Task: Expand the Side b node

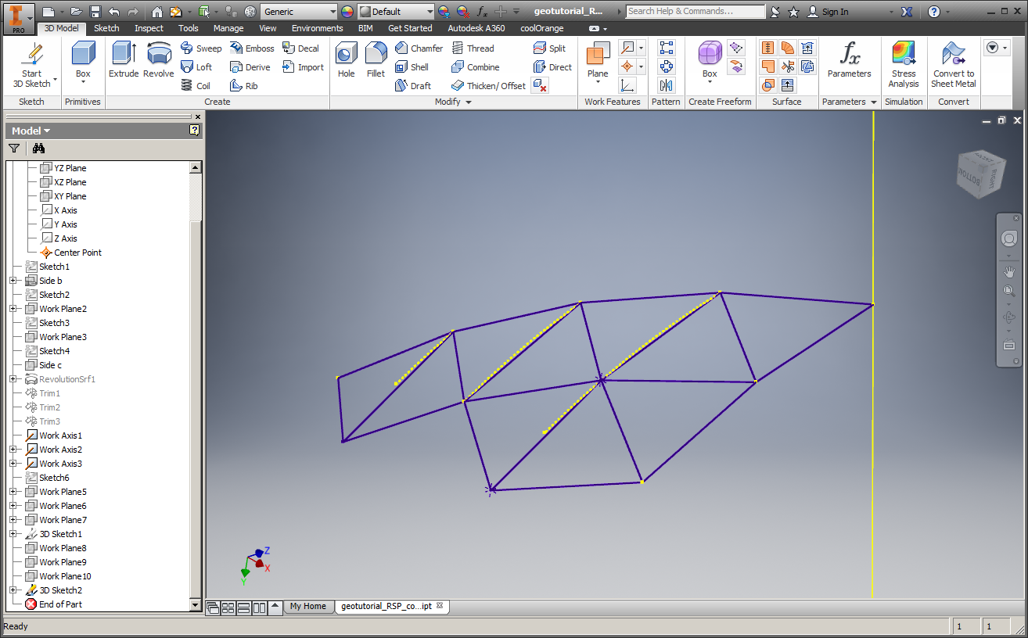Action: [13, 281]
